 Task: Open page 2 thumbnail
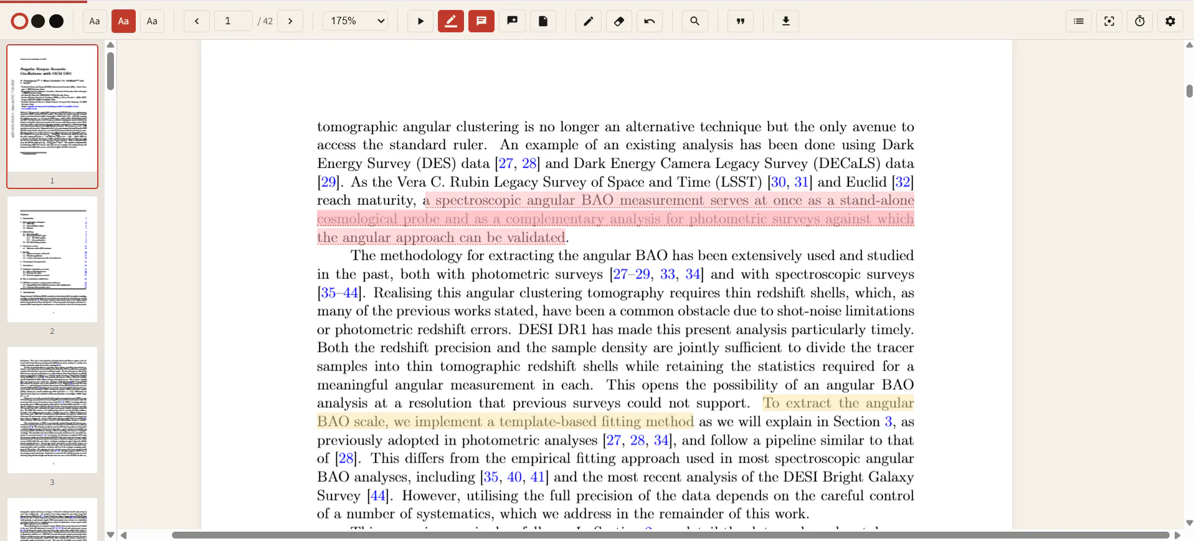coord(52,260)
